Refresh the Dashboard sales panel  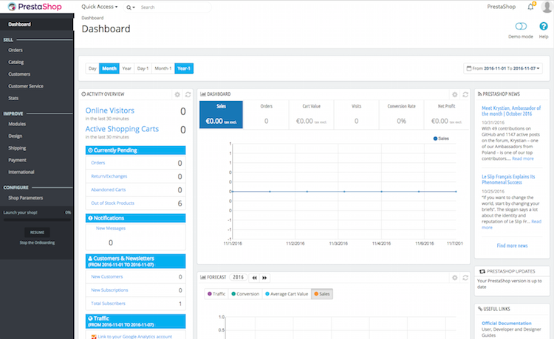(465, 94)
